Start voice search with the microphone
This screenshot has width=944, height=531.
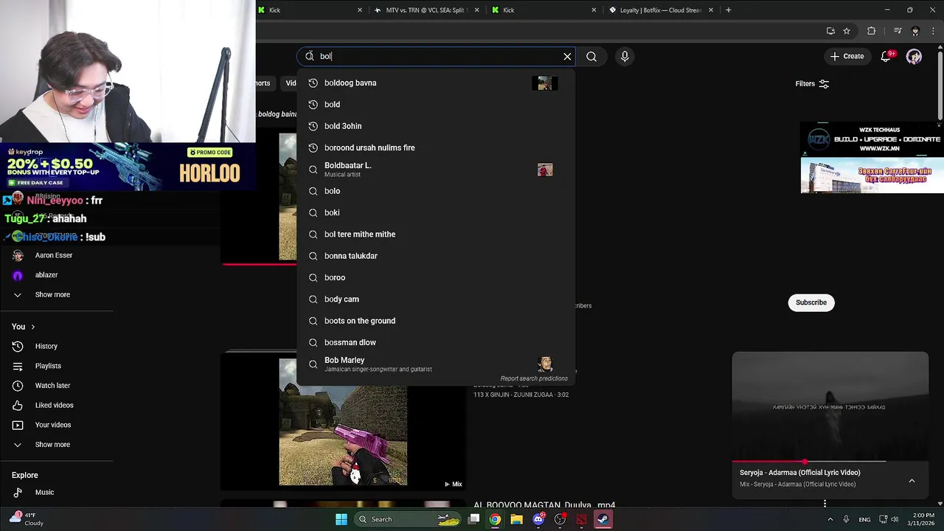625,56
